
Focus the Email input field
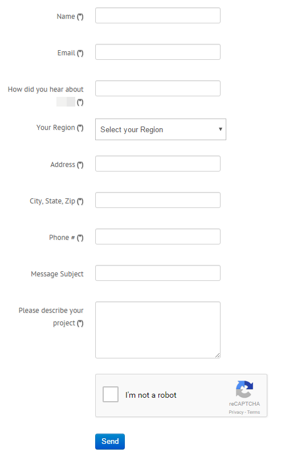point(158,52)
